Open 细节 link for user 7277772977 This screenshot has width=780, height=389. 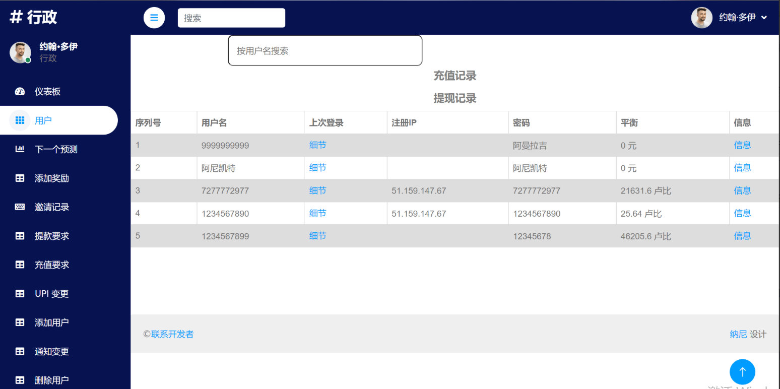(317, 190)
